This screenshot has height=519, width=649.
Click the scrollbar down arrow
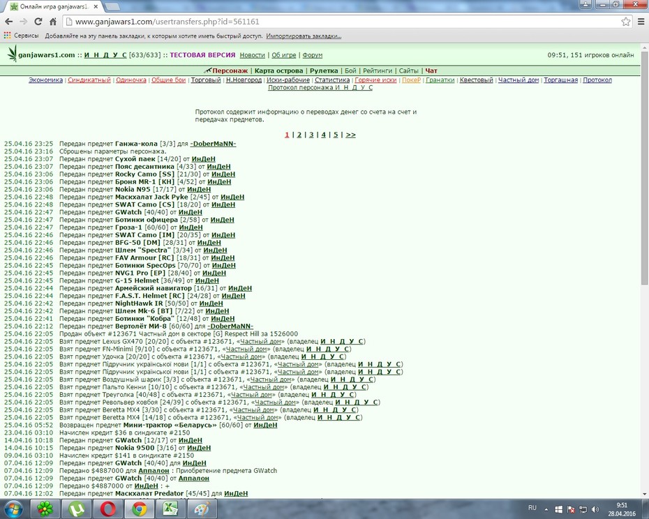tap(644, 494)
